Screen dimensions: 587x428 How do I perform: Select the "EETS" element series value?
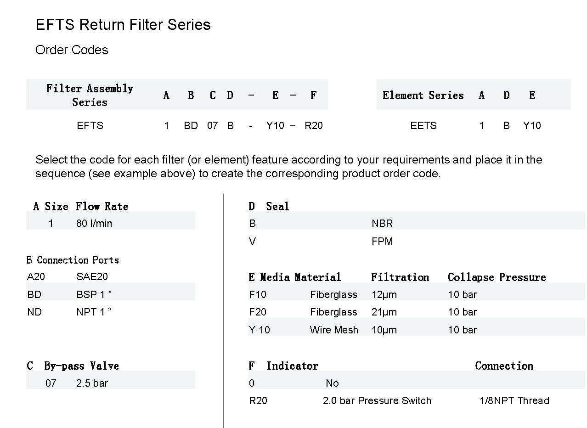point(423,126)
